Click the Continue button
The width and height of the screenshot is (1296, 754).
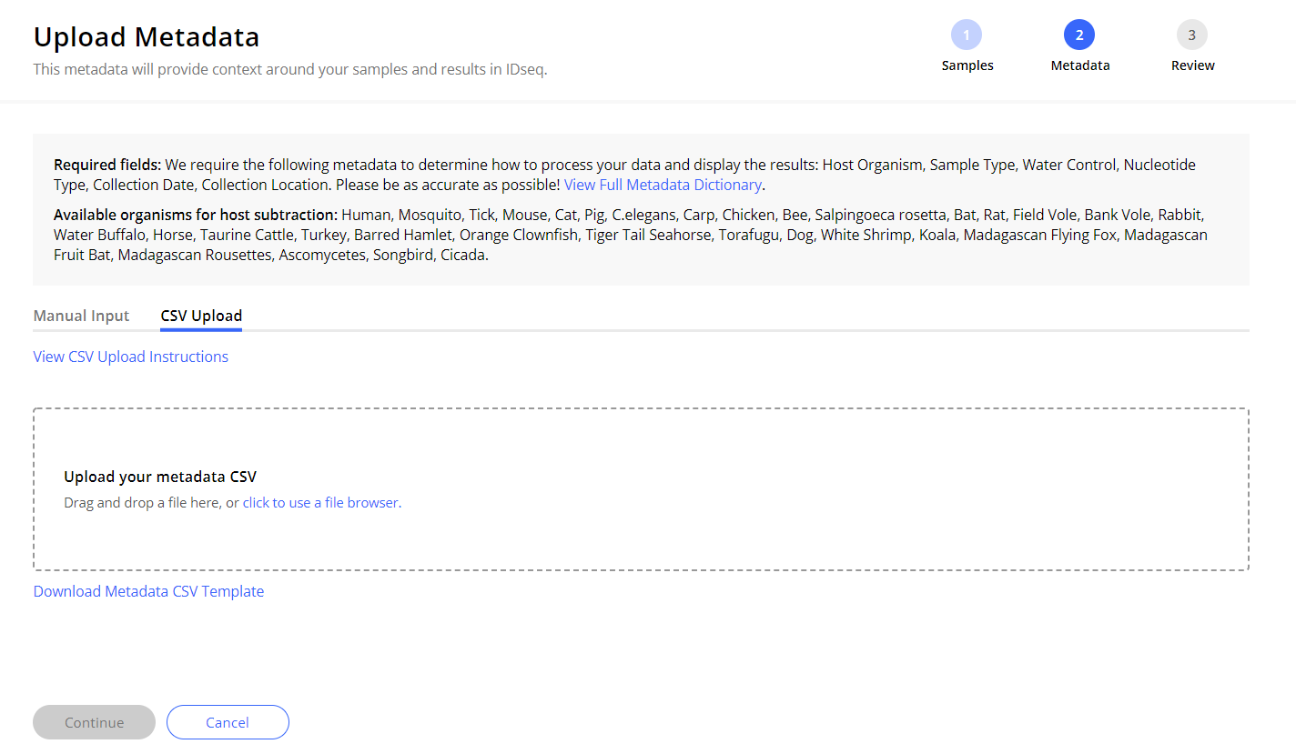click(95, 722)
